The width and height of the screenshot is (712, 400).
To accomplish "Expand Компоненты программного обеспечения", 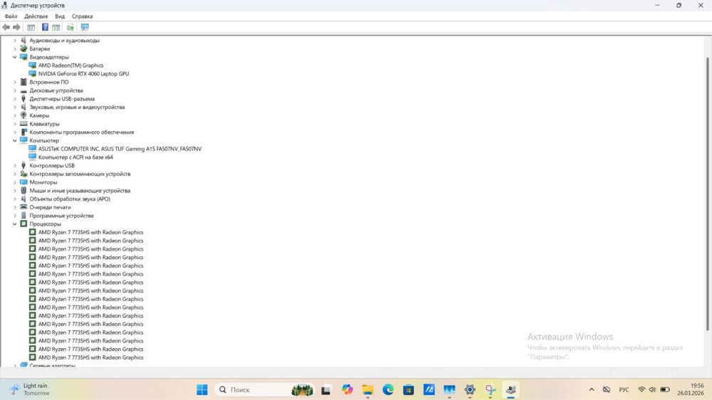I will click(14, 132).
